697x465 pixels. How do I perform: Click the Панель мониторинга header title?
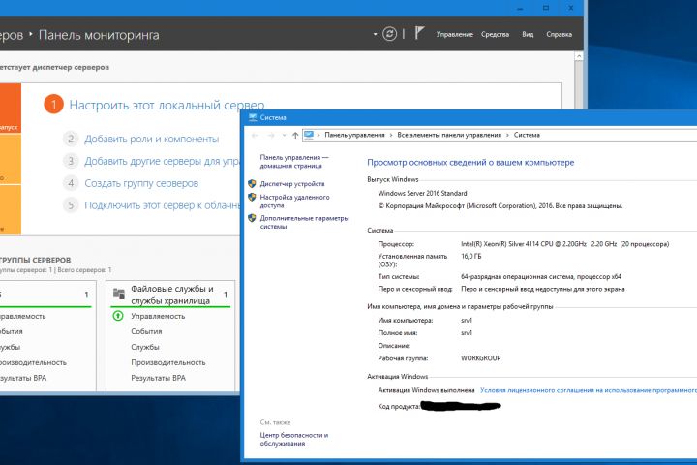coord(99,35)
